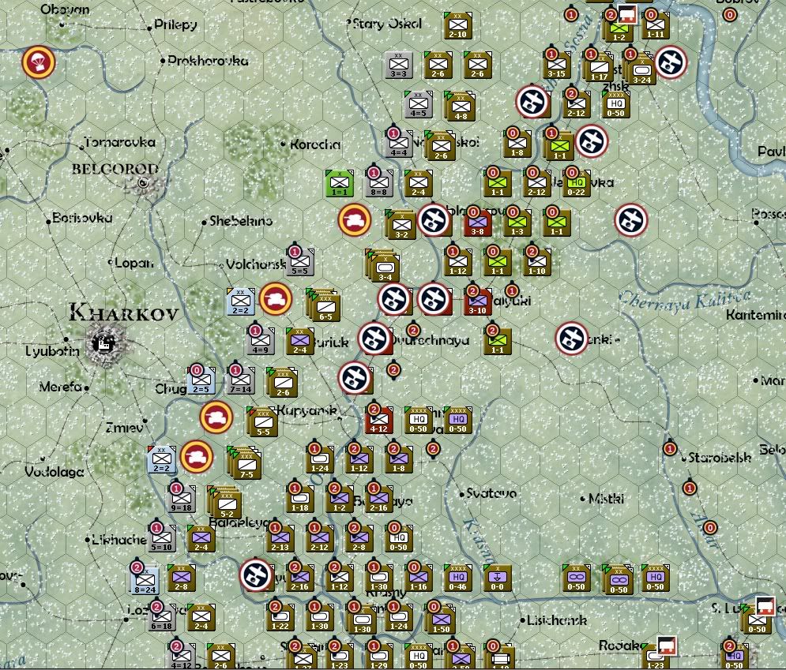Select the red 3-10 unit counter
Viewport: 786px width, 670px height.
pyautogui.click(x=477, y=301)
